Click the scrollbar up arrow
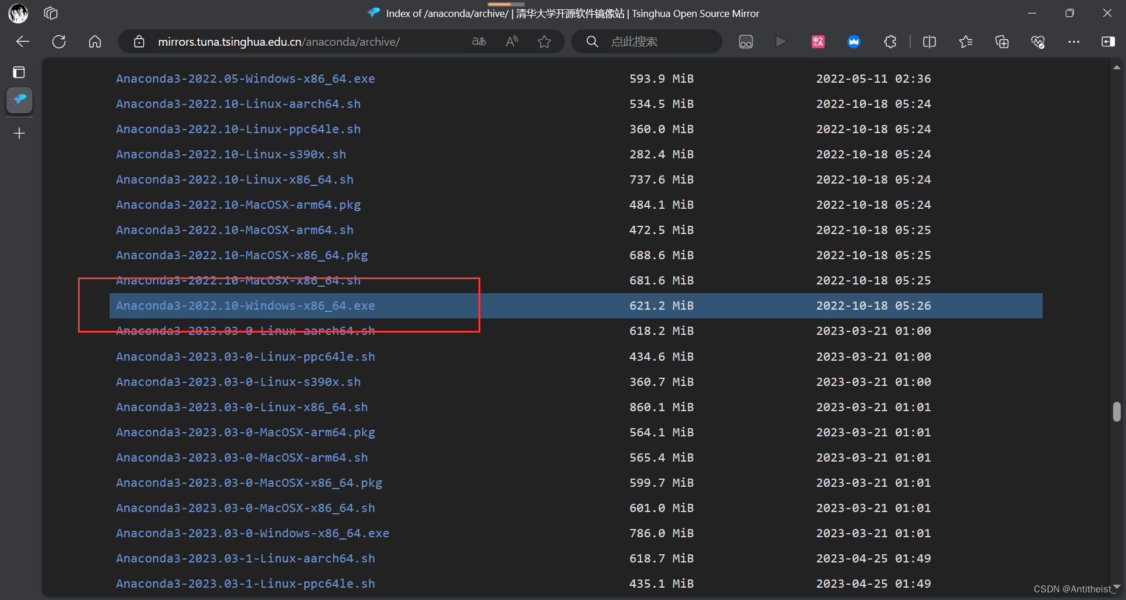 1117,67
